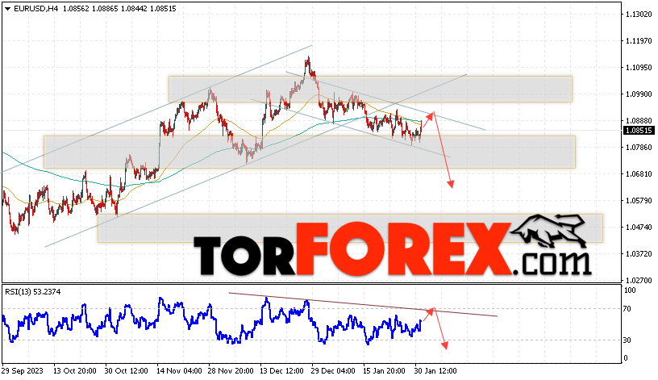Select the 13 Dec 12:00 time label

pos(282,371)
